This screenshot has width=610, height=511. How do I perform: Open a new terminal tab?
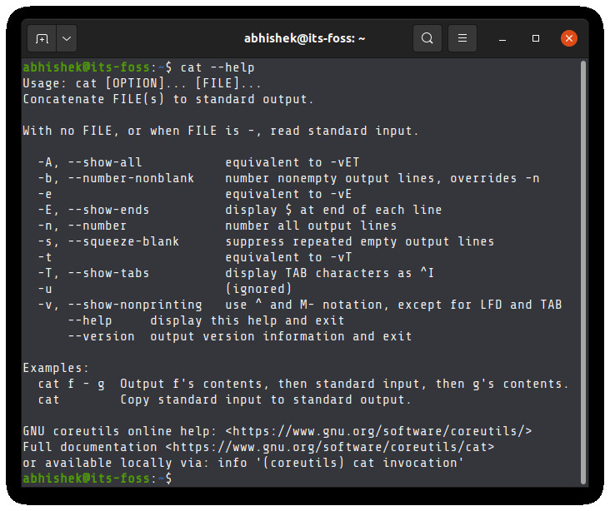tap(42, 38)
